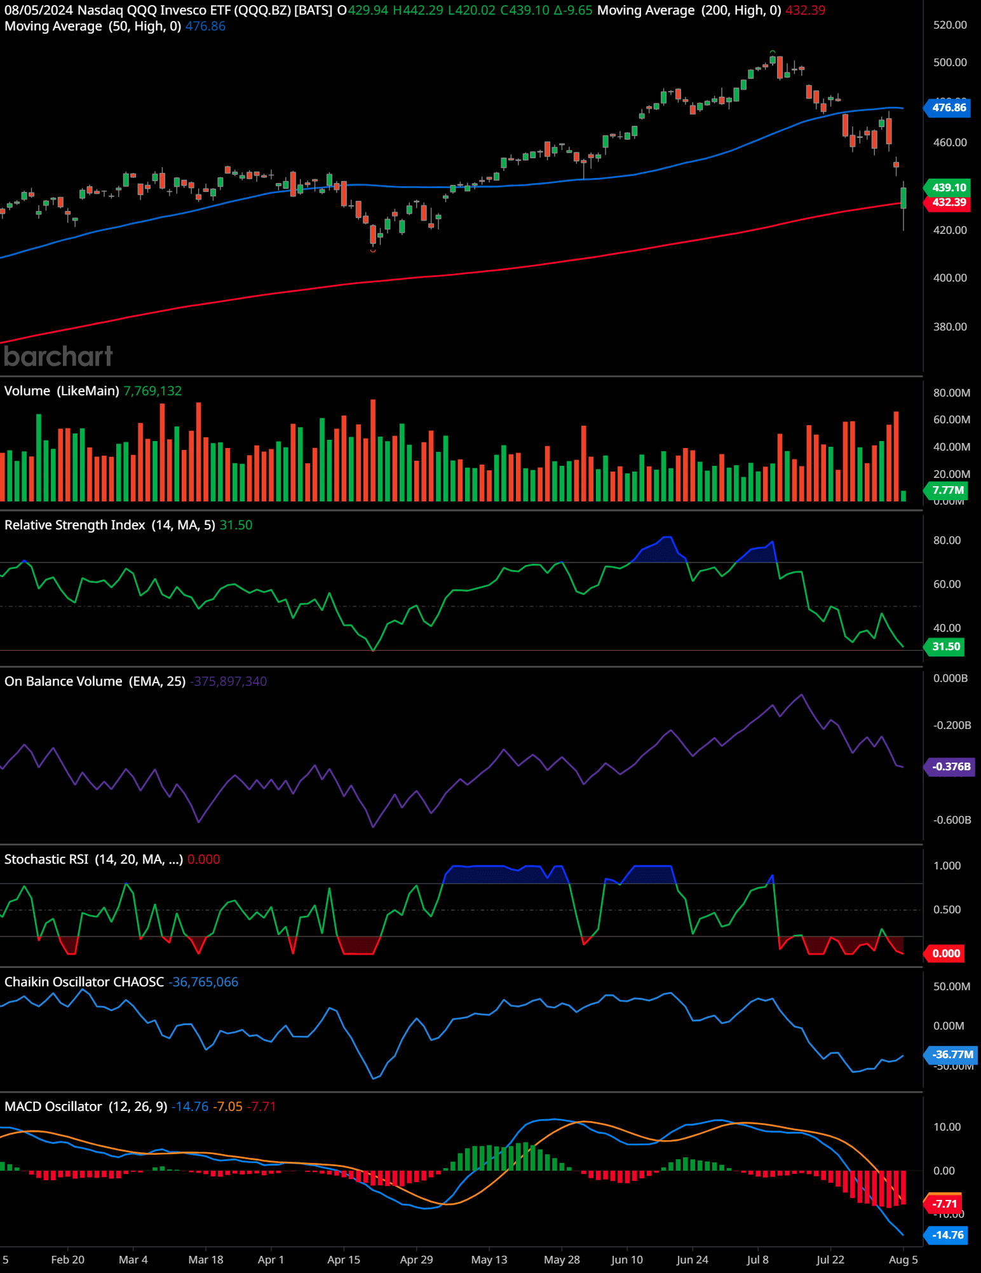Click the -36.77M Chaikin Oscillator tag

click(x=952, y=1054)
